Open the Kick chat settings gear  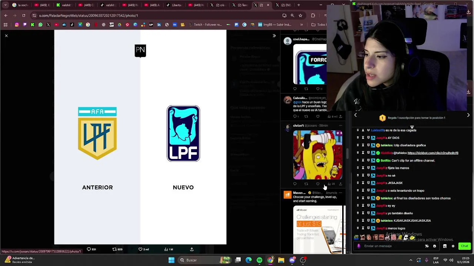point(453,246)
